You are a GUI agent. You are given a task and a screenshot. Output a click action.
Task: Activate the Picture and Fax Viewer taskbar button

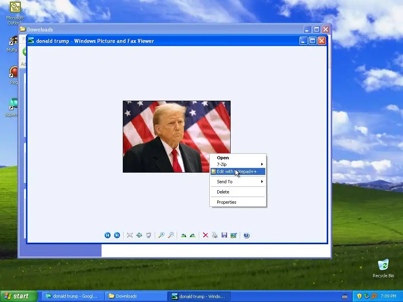click(x=199, y=296)
